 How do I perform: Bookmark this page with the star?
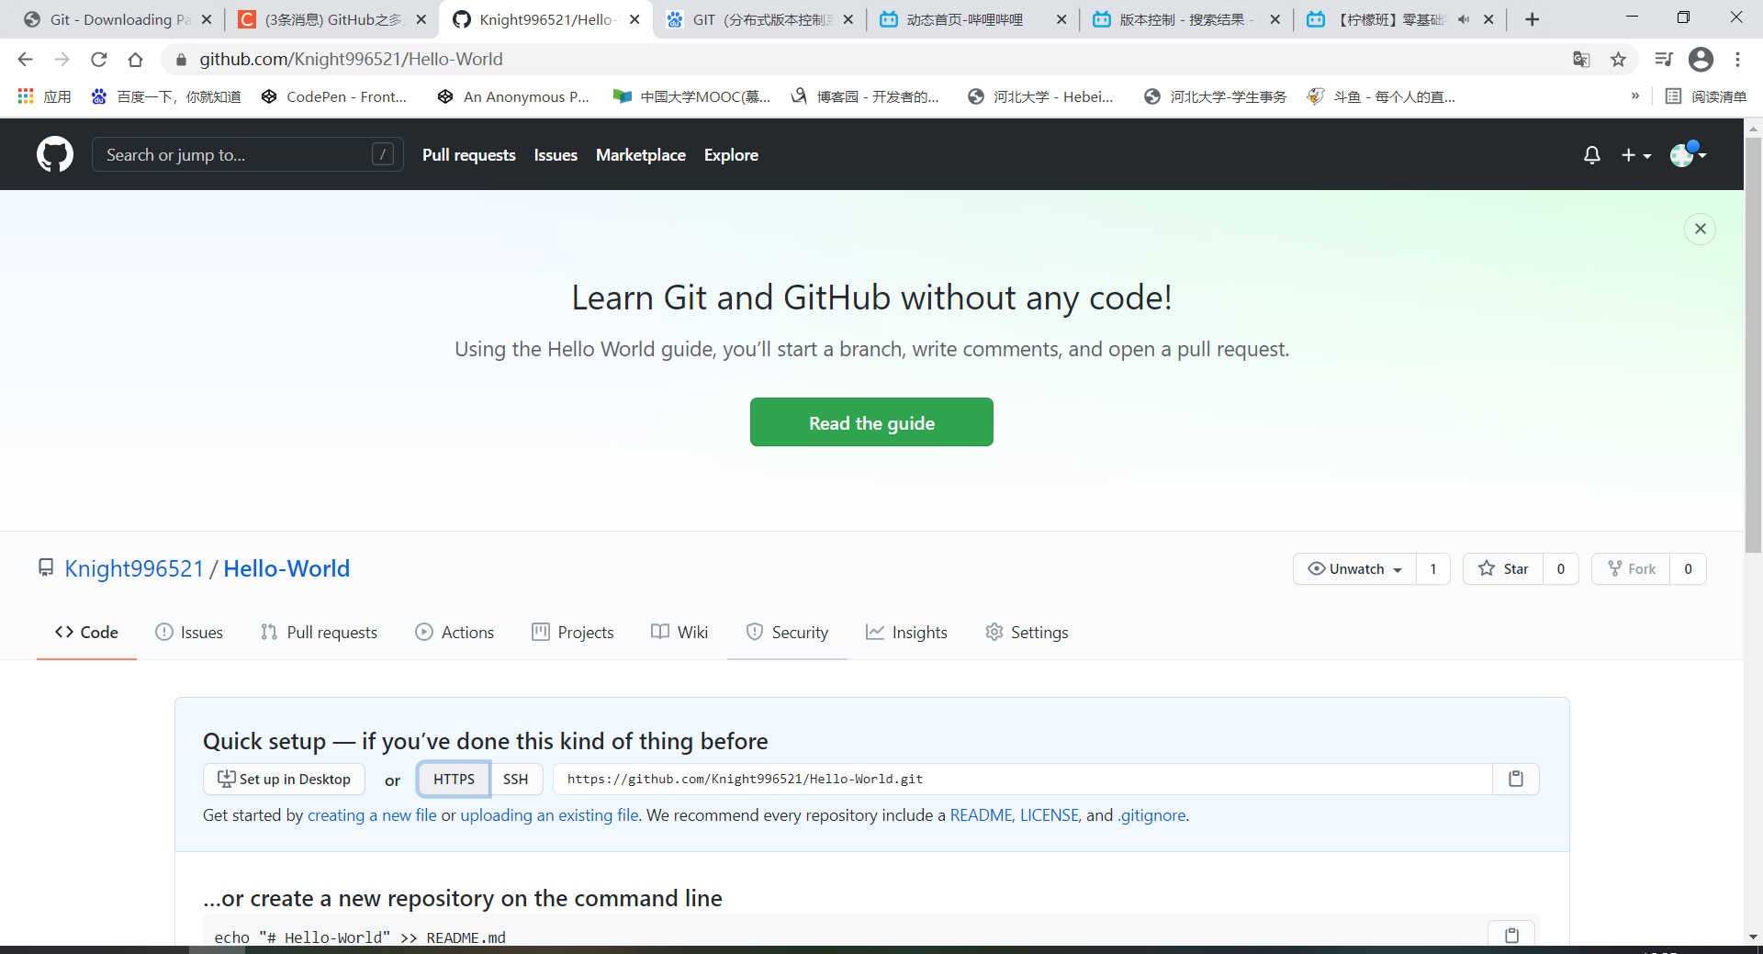(1618, 60)
